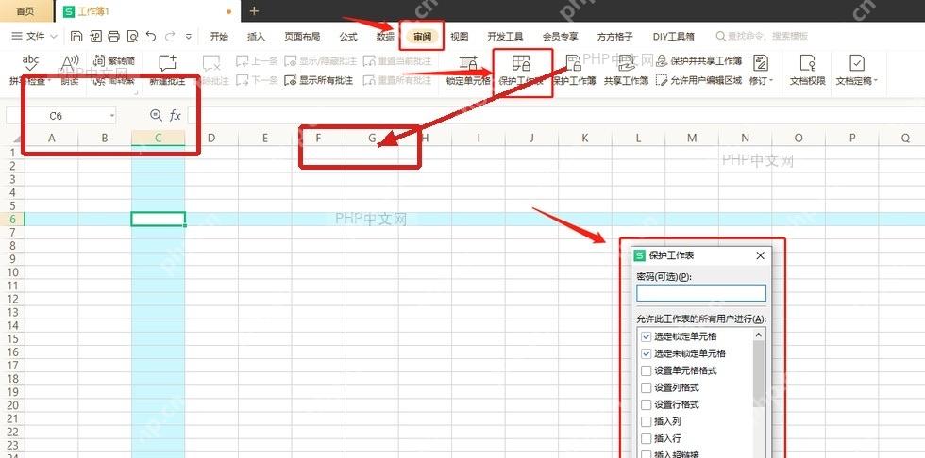
Task: Click the 朗读 read aloud icon
Action: 70,61
